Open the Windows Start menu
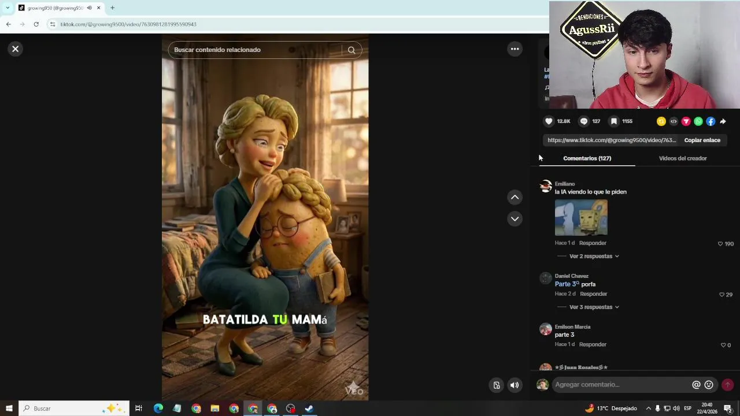This screenshot has height=416, width=740. pyautogui.click(x=9, y=408)
